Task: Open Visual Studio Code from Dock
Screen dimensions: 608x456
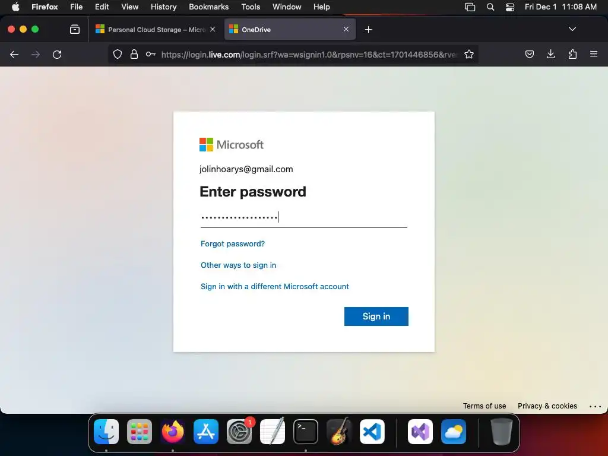Action: pos(372,432)
